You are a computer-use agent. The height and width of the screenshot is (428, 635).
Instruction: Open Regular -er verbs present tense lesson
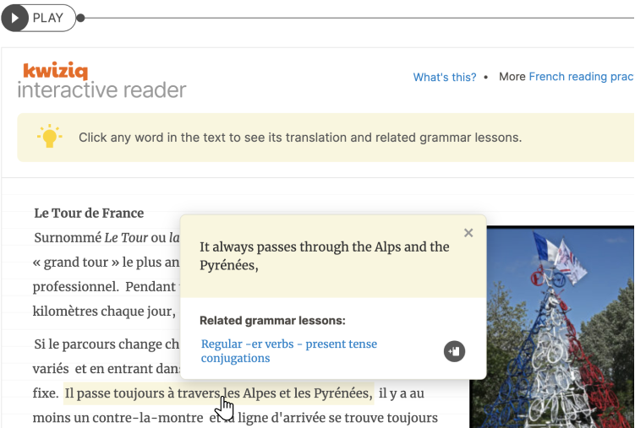point(288,351)
